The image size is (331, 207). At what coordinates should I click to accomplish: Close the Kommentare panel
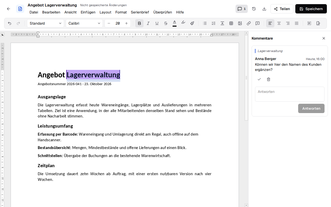pos(324,38)
